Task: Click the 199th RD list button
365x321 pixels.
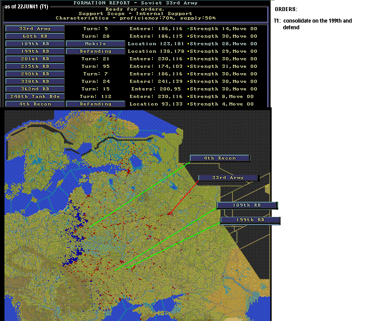Action: tap(35, 51)
